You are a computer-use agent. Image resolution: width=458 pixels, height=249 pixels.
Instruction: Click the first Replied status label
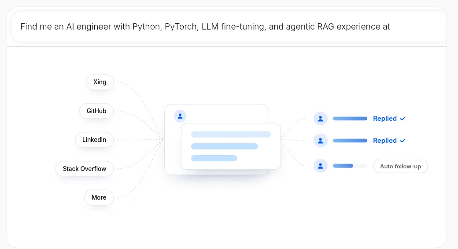389,119
